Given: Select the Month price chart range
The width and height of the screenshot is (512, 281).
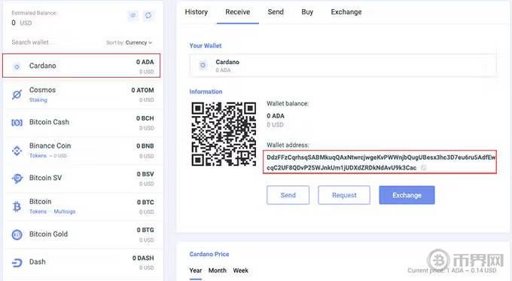Looking at the screenshot, I should (x=218, y=270).
